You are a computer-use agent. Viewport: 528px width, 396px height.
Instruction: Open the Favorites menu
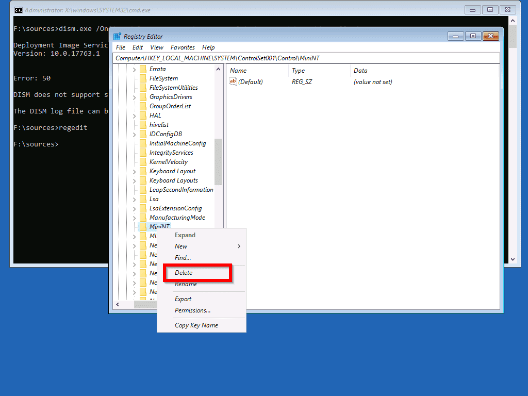183,47
